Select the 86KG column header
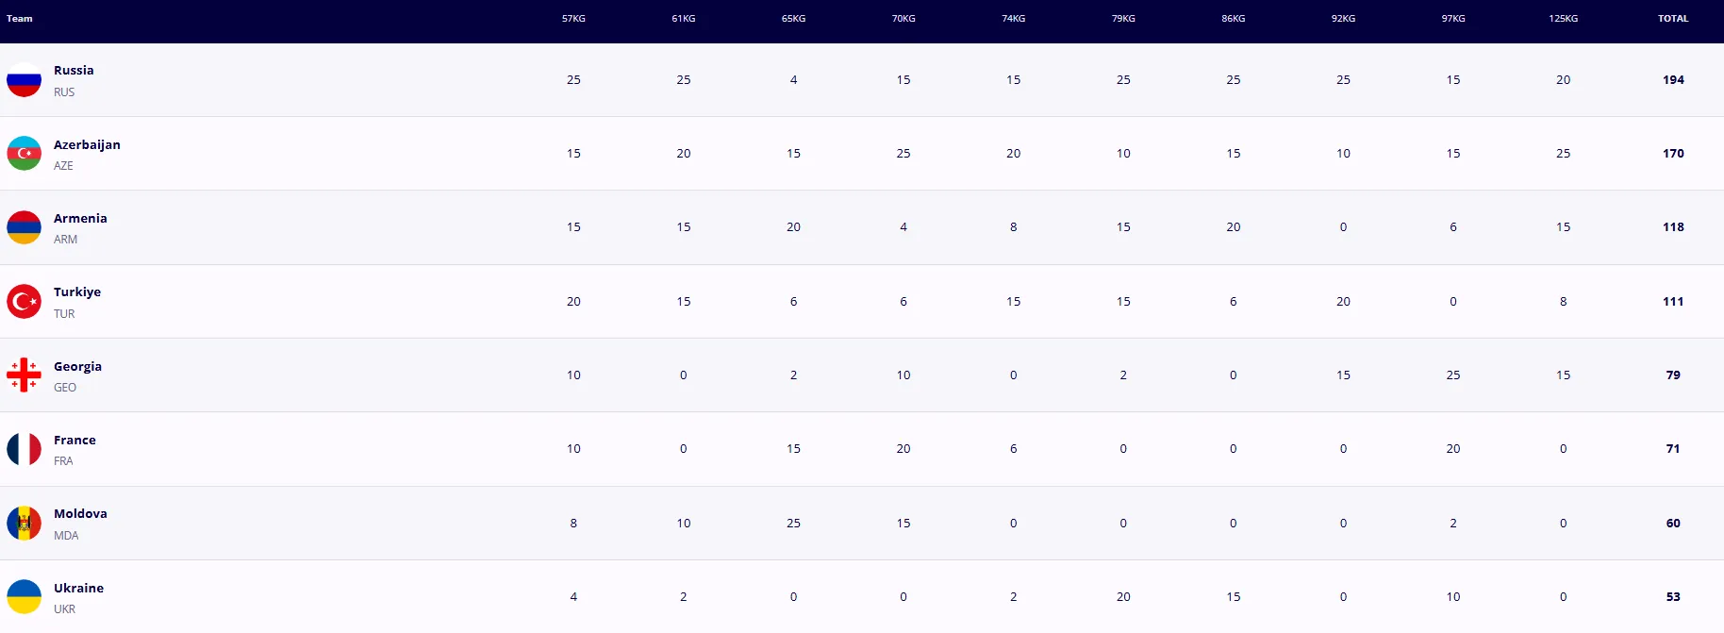1724x633 pixels. [1233, 19]
